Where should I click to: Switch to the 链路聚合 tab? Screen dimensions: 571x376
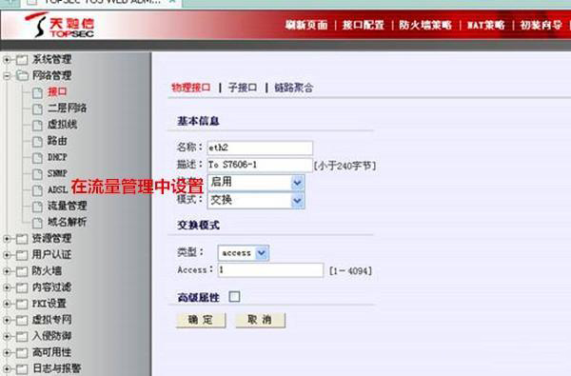pyautogui.click(x=293, y=88)
